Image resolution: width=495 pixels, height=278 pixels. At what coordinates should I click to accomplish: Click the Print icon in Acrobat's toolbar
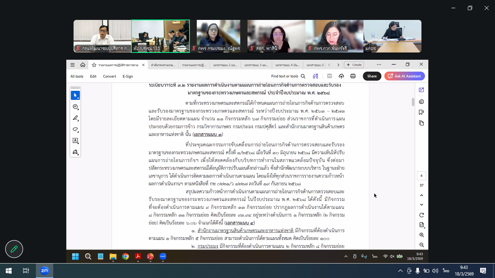pos(353,76)
